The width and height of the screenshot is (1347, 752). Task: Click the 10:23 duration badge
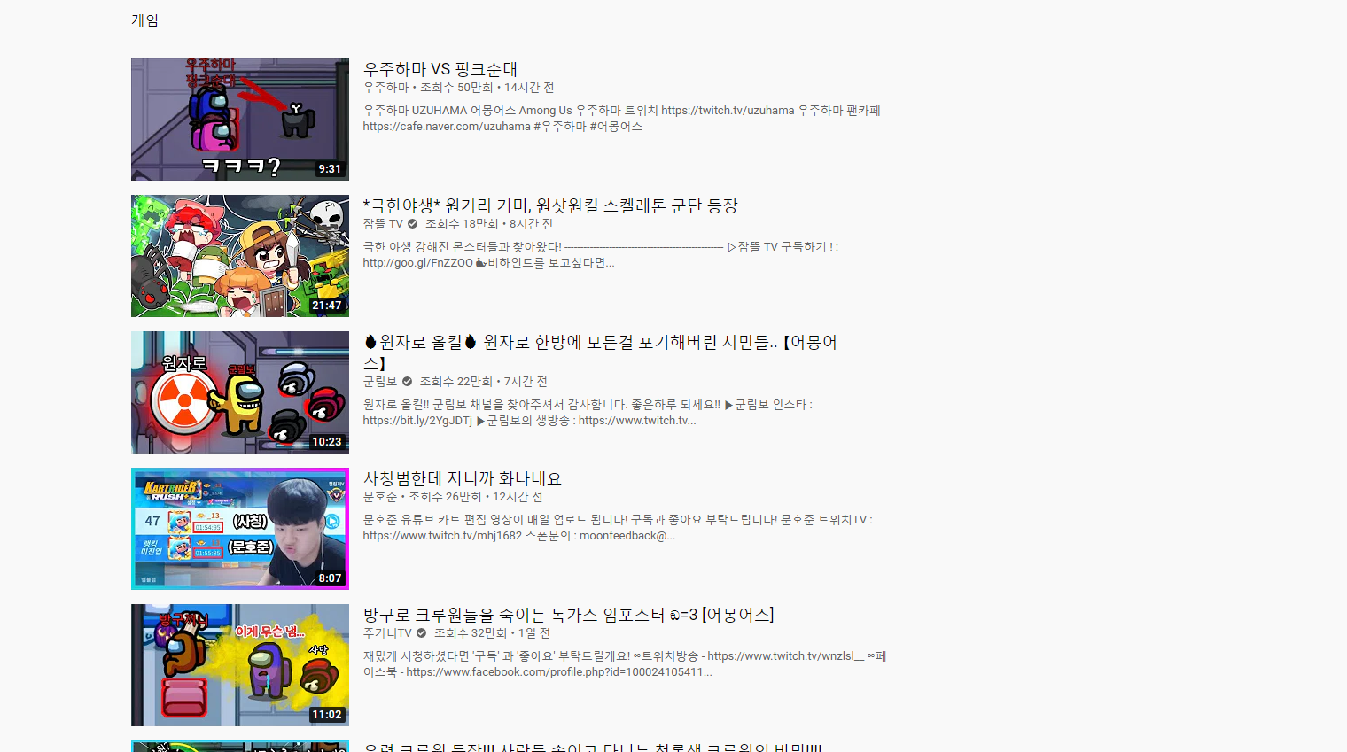click(x=326, y=442)
